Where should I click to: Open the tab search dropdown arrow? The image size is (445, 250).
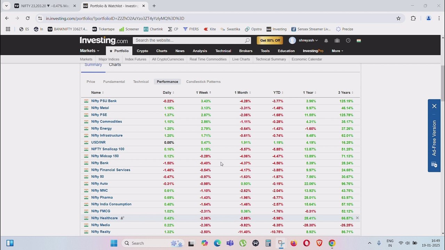pos(6,6)
